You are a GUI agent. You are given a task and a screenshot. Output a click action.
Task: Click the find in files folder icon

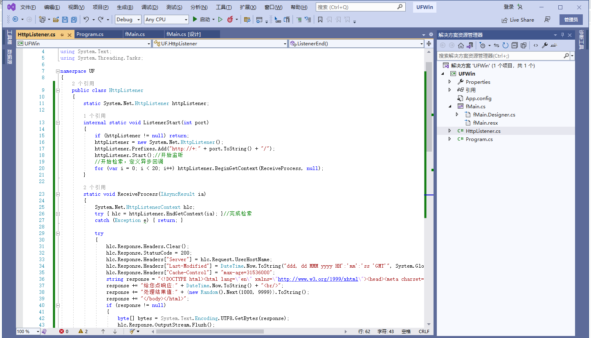pos(247,19)
